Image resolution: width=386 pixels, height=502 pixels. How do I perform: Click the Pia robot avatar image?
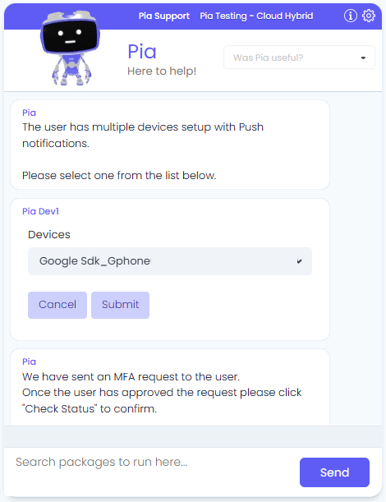point(70,48)
